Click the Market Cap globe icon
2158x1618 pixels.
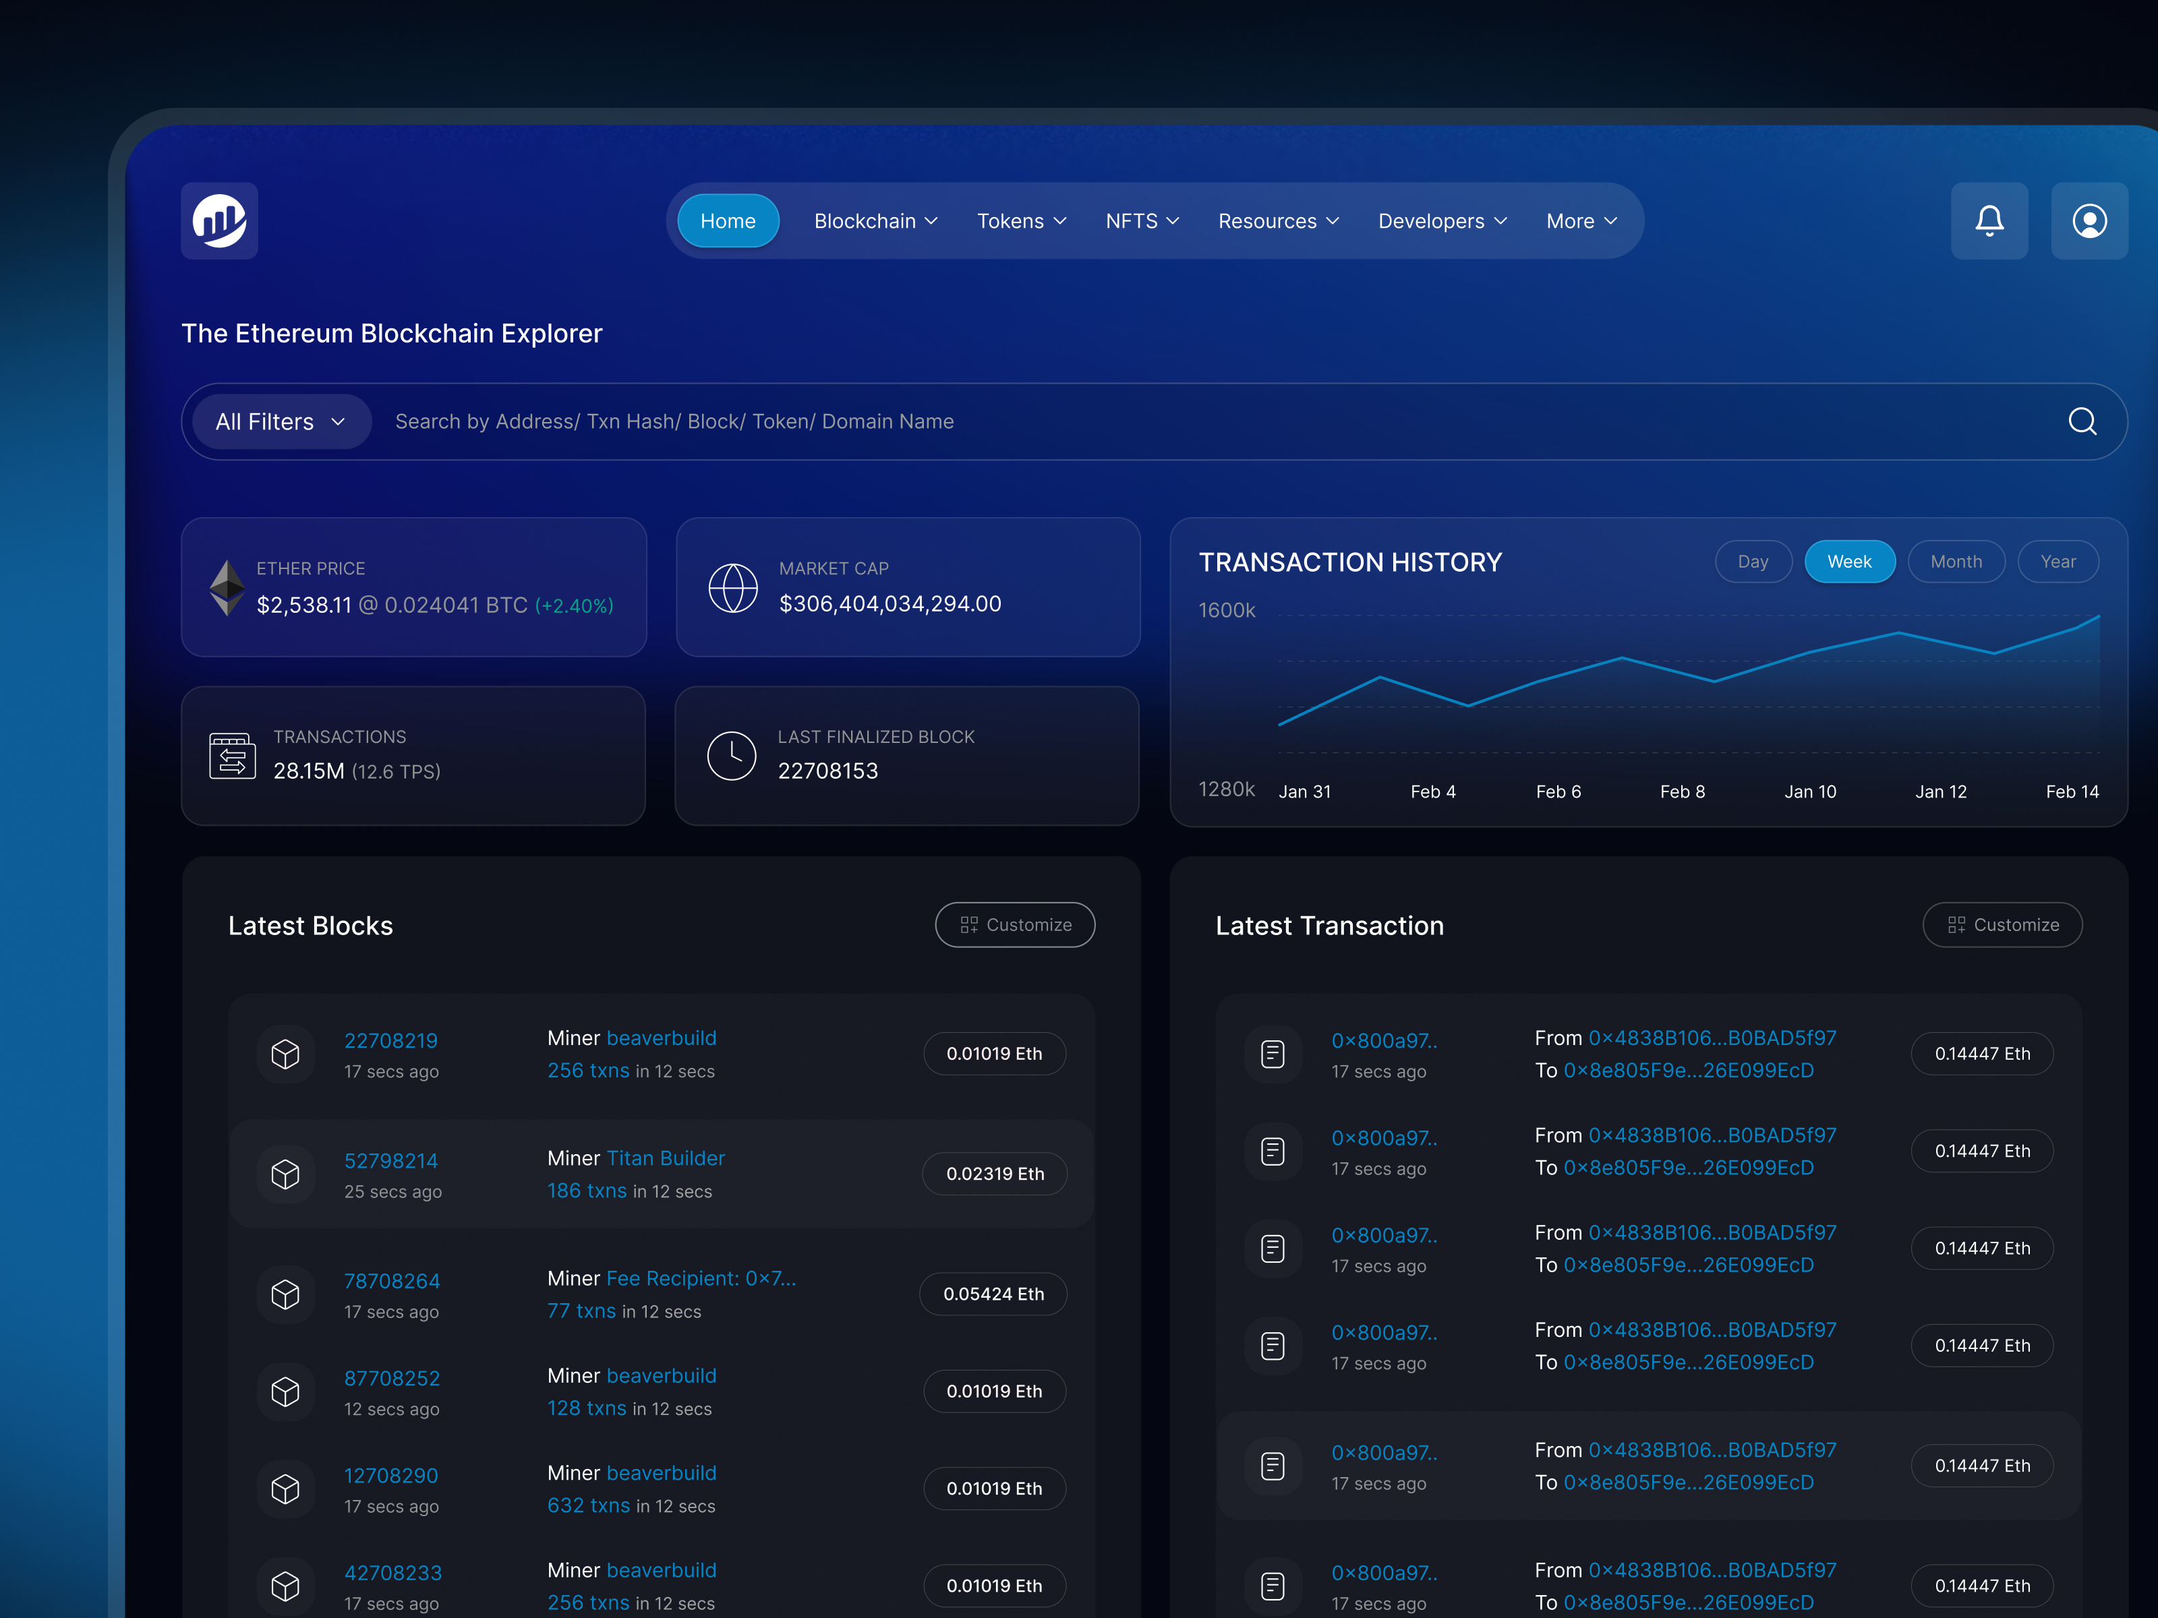coord(732,588)
